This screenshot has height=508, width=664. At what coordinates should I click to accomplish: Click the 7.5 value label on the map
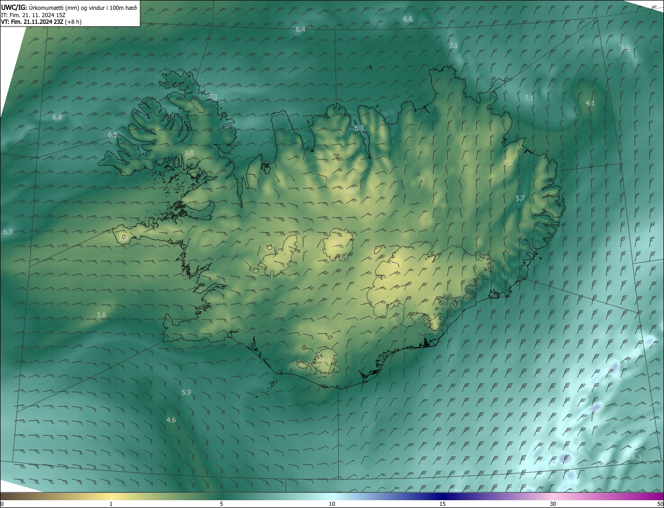pos(625,49)
